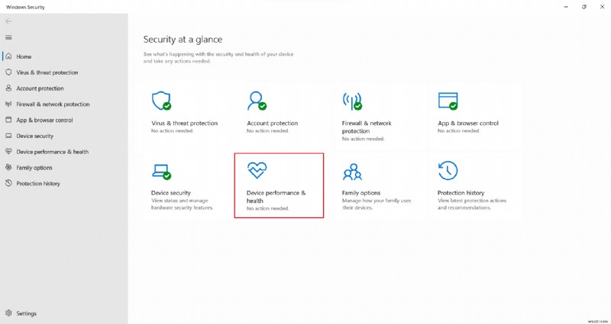Viewport: 611px width, 324px height.
Task: Click 'No action needed' under Device performance & health
Action: (x=268, y=208)
